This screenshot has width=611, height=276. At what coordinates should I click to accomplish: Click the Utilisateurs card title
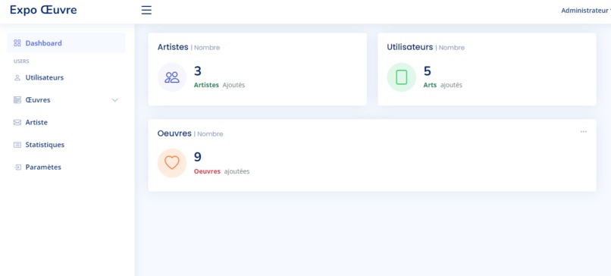point(409,47)
